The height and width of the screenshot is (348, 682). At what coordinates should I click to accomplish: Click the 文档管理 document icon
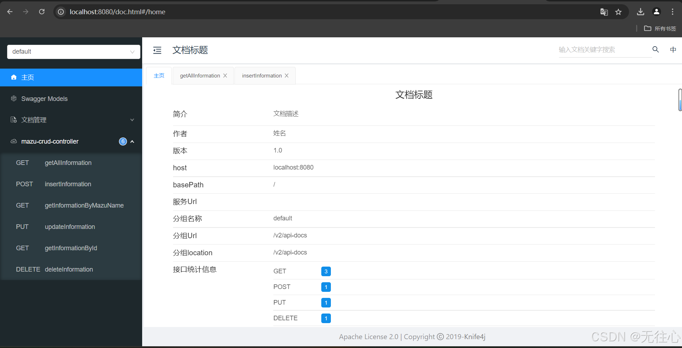pyautogui.click(x=14, y=120)
